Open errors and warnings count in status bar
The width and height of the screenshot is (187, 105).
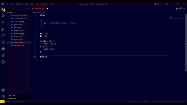click(x=9, y=101)
